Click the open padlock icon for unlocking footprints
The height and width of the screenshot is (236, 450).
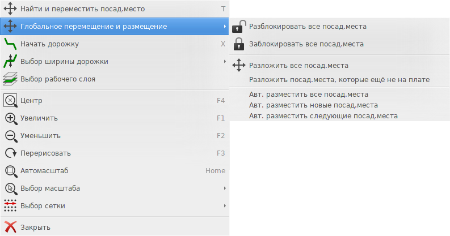click(239, 27)
